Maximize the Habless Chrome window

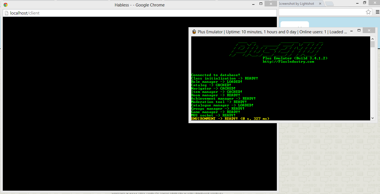pos(261,4)
